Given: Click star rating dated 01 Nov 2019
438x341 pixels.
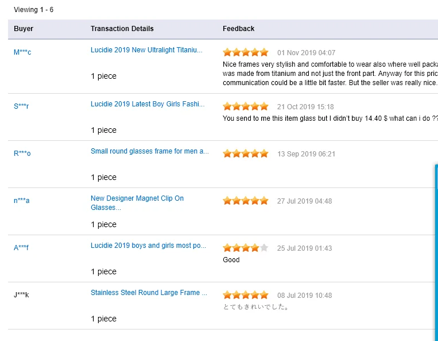Looking at the screenshot, I should click(x=246, y=52).
